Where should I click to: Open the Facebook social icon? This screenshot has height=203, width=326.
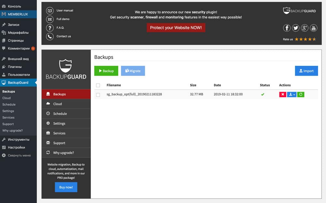point(287,28)
